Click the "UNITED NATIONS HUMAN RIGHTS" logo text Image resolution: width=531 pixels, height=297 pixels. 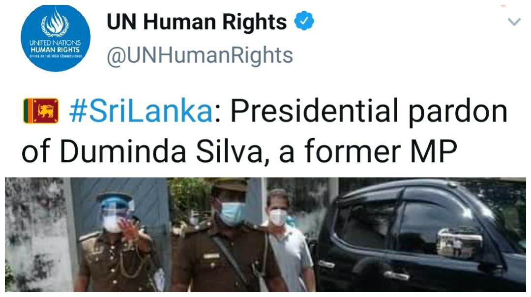(55, 47)
